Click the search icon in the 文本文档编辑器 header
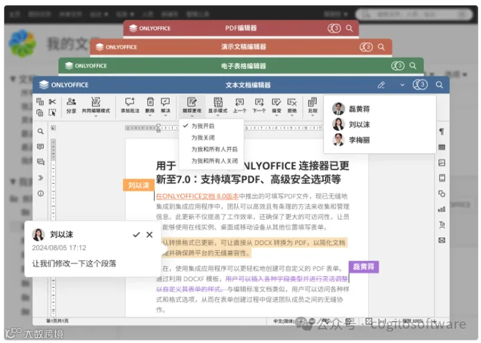Viewport: 481px width, 343px height. click(x=439, y=85)
